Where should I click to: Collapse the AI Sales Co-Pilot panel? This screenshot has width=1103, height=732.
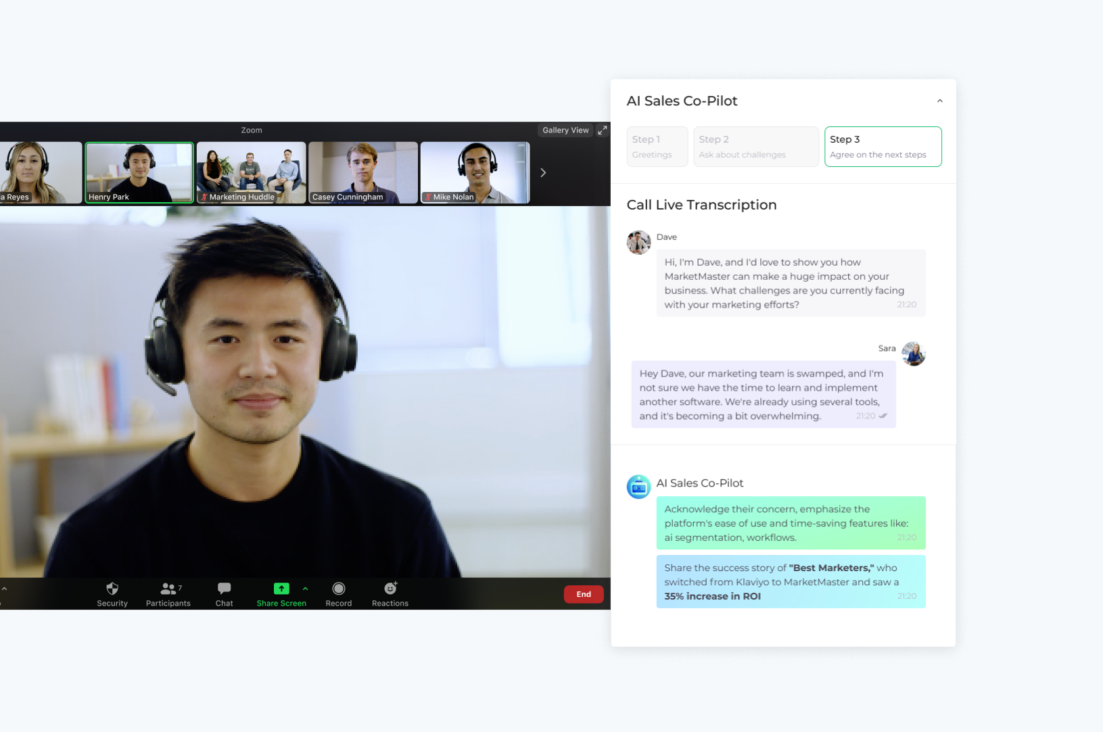[x=939, y=101]
